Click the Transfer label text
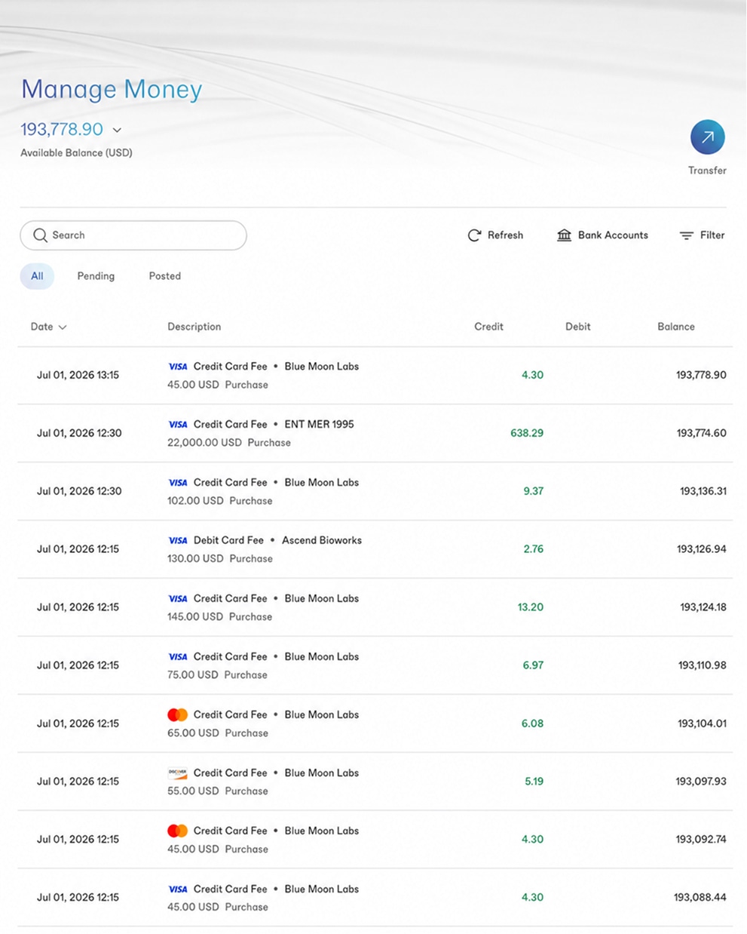 tap(707, 171)
